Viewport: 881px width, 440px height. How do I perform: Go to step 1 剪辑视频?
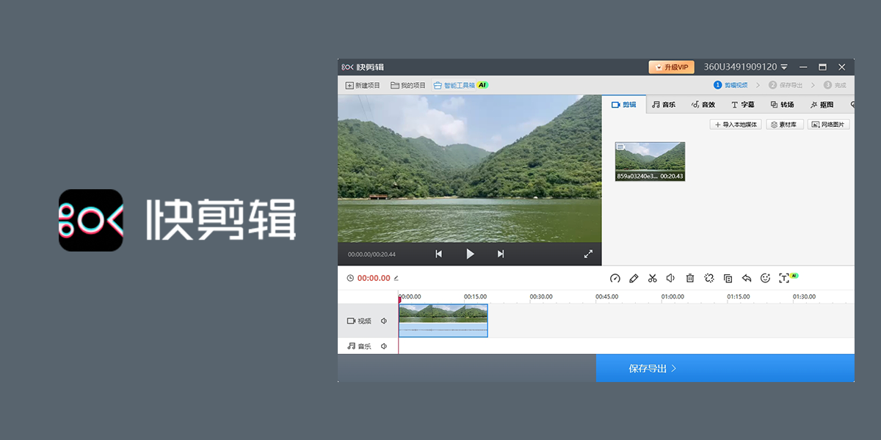pos(730,85)
